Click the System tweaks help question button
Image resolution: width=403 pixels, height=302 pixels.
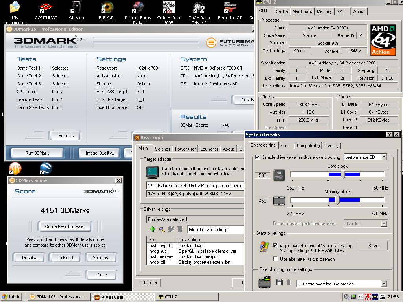point(389,134)
